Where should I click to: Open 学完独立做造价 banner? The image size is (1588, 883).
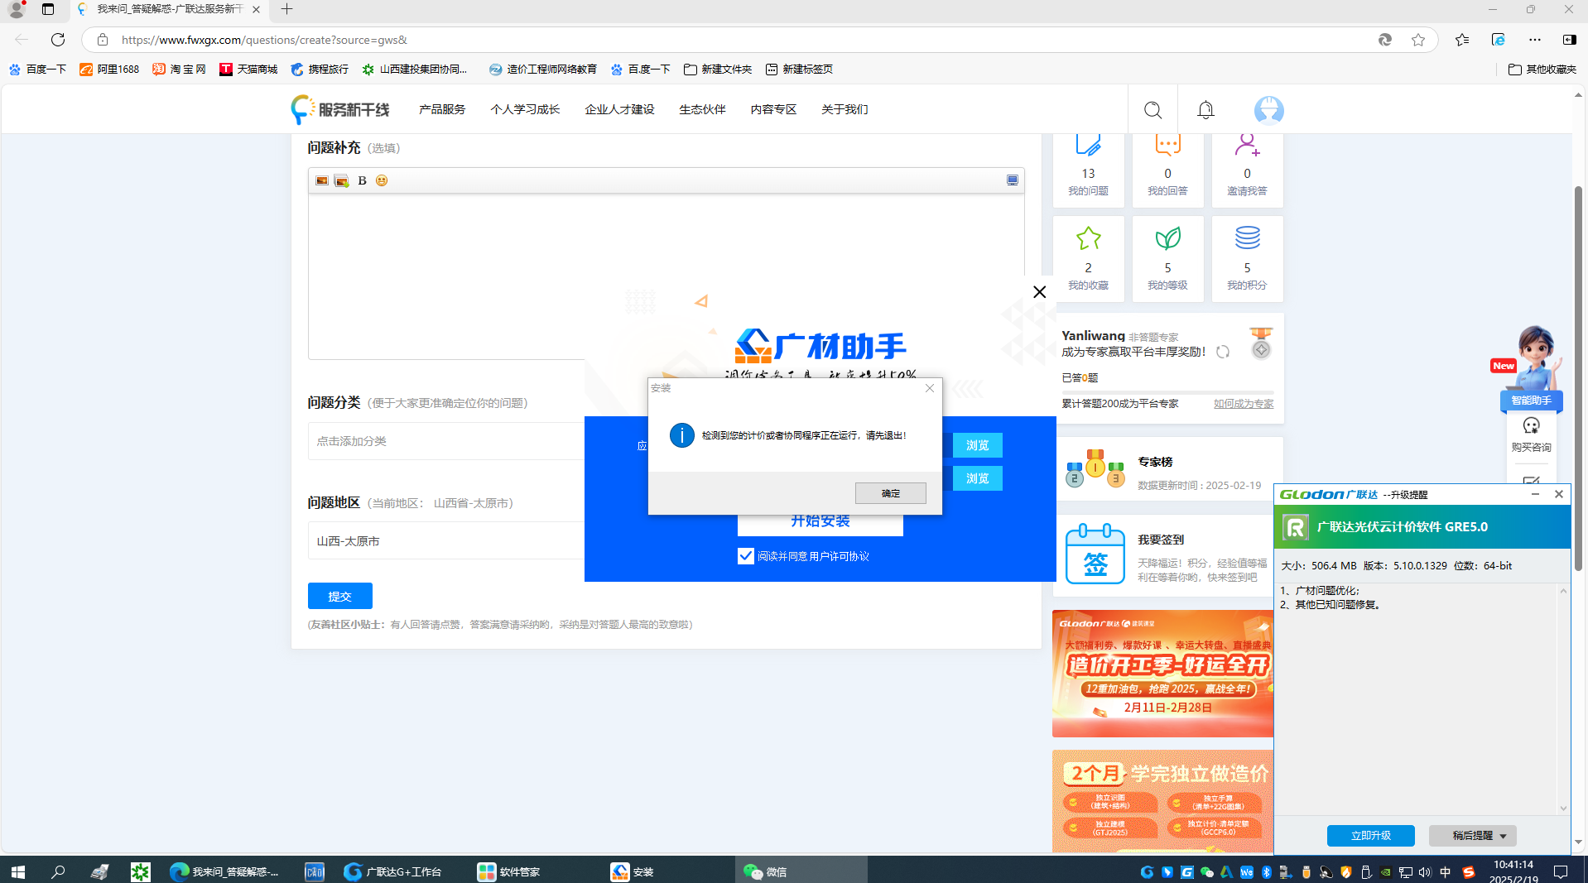pos(1162,800)
